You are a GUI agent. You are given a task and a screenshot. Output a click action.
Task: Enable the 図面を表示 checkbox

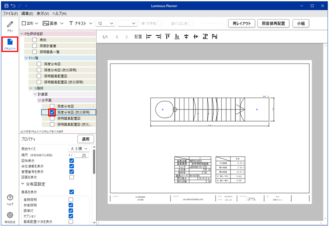pos(72,177)
